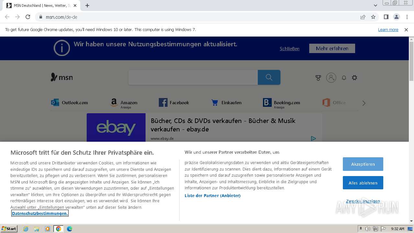The image size is (414, 233).
Task: Open Chrome three-dot menu
Action: tap(407, 17)
